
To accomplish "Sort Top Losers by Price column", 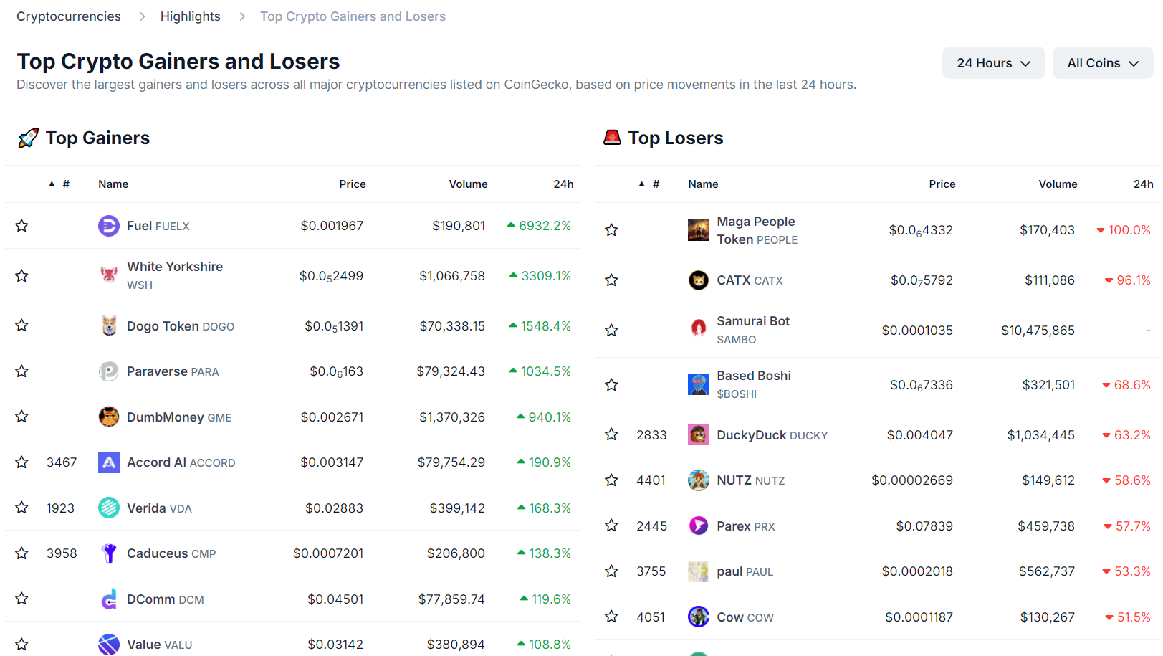I will point(942,184).
